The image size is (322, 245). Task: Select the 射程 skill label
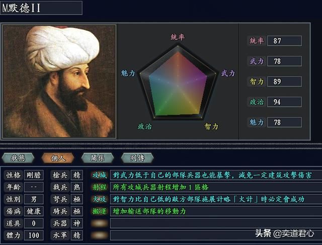coord(100,187)
